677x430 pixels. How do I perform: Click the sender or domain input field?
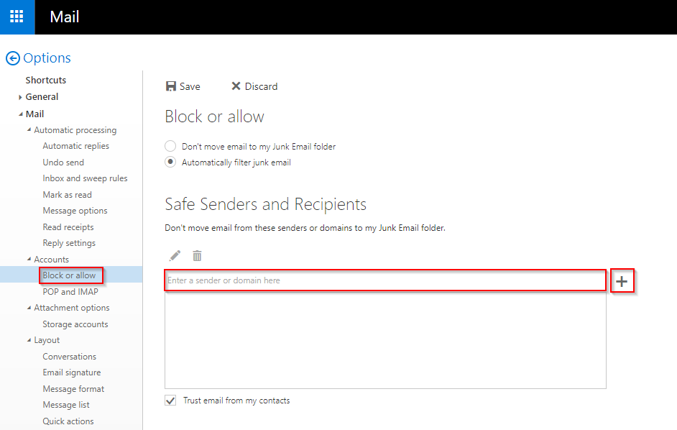(x=385, y=280)
